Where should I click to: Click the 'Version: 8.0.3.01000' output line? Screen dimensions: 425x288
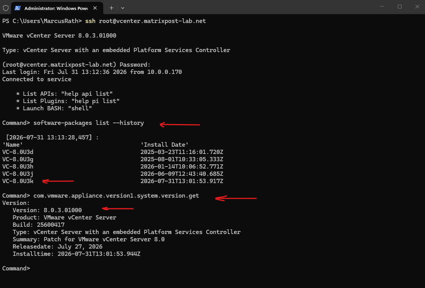[x=47, y=210]
